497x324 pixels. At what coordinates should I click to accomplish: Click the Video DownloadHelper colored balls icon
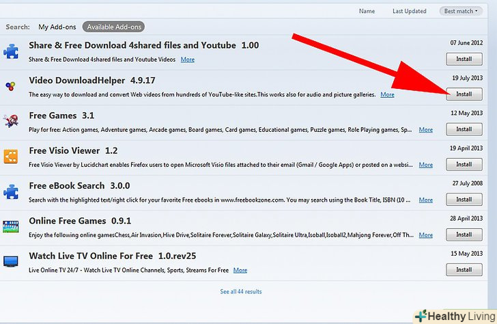pyautogui.click(x=10, y=86)
